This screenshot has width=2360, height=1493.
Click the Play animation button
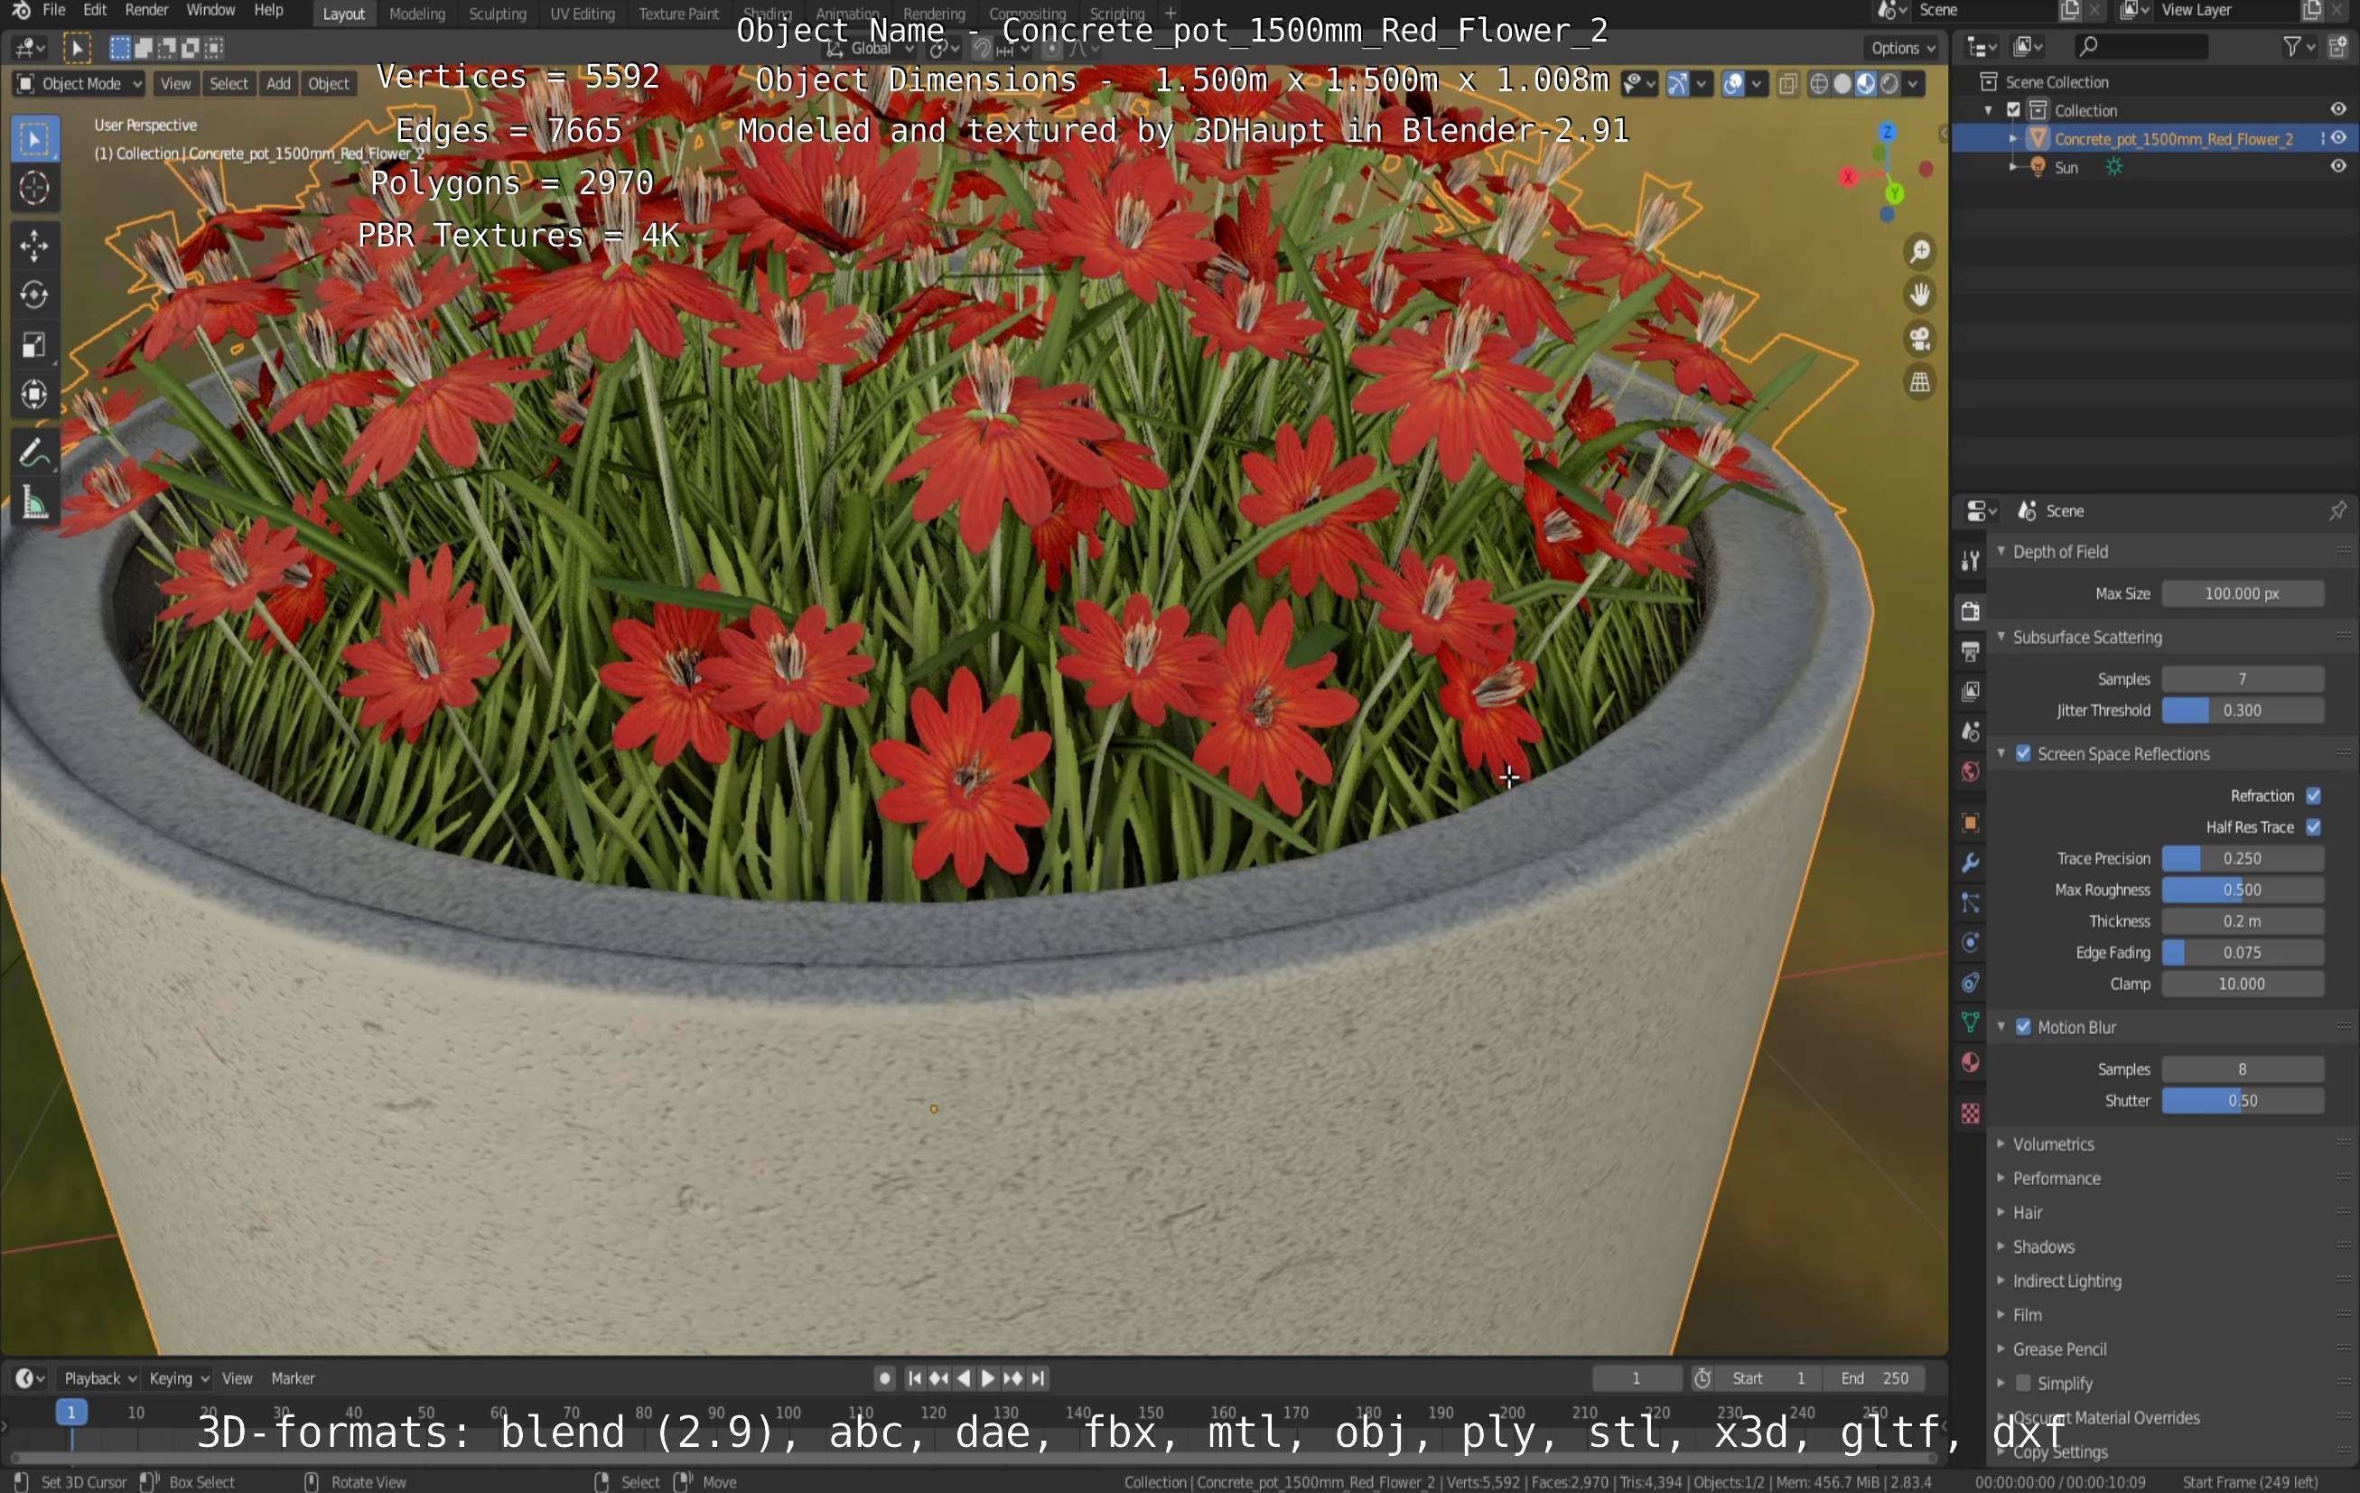[988, 1378]
